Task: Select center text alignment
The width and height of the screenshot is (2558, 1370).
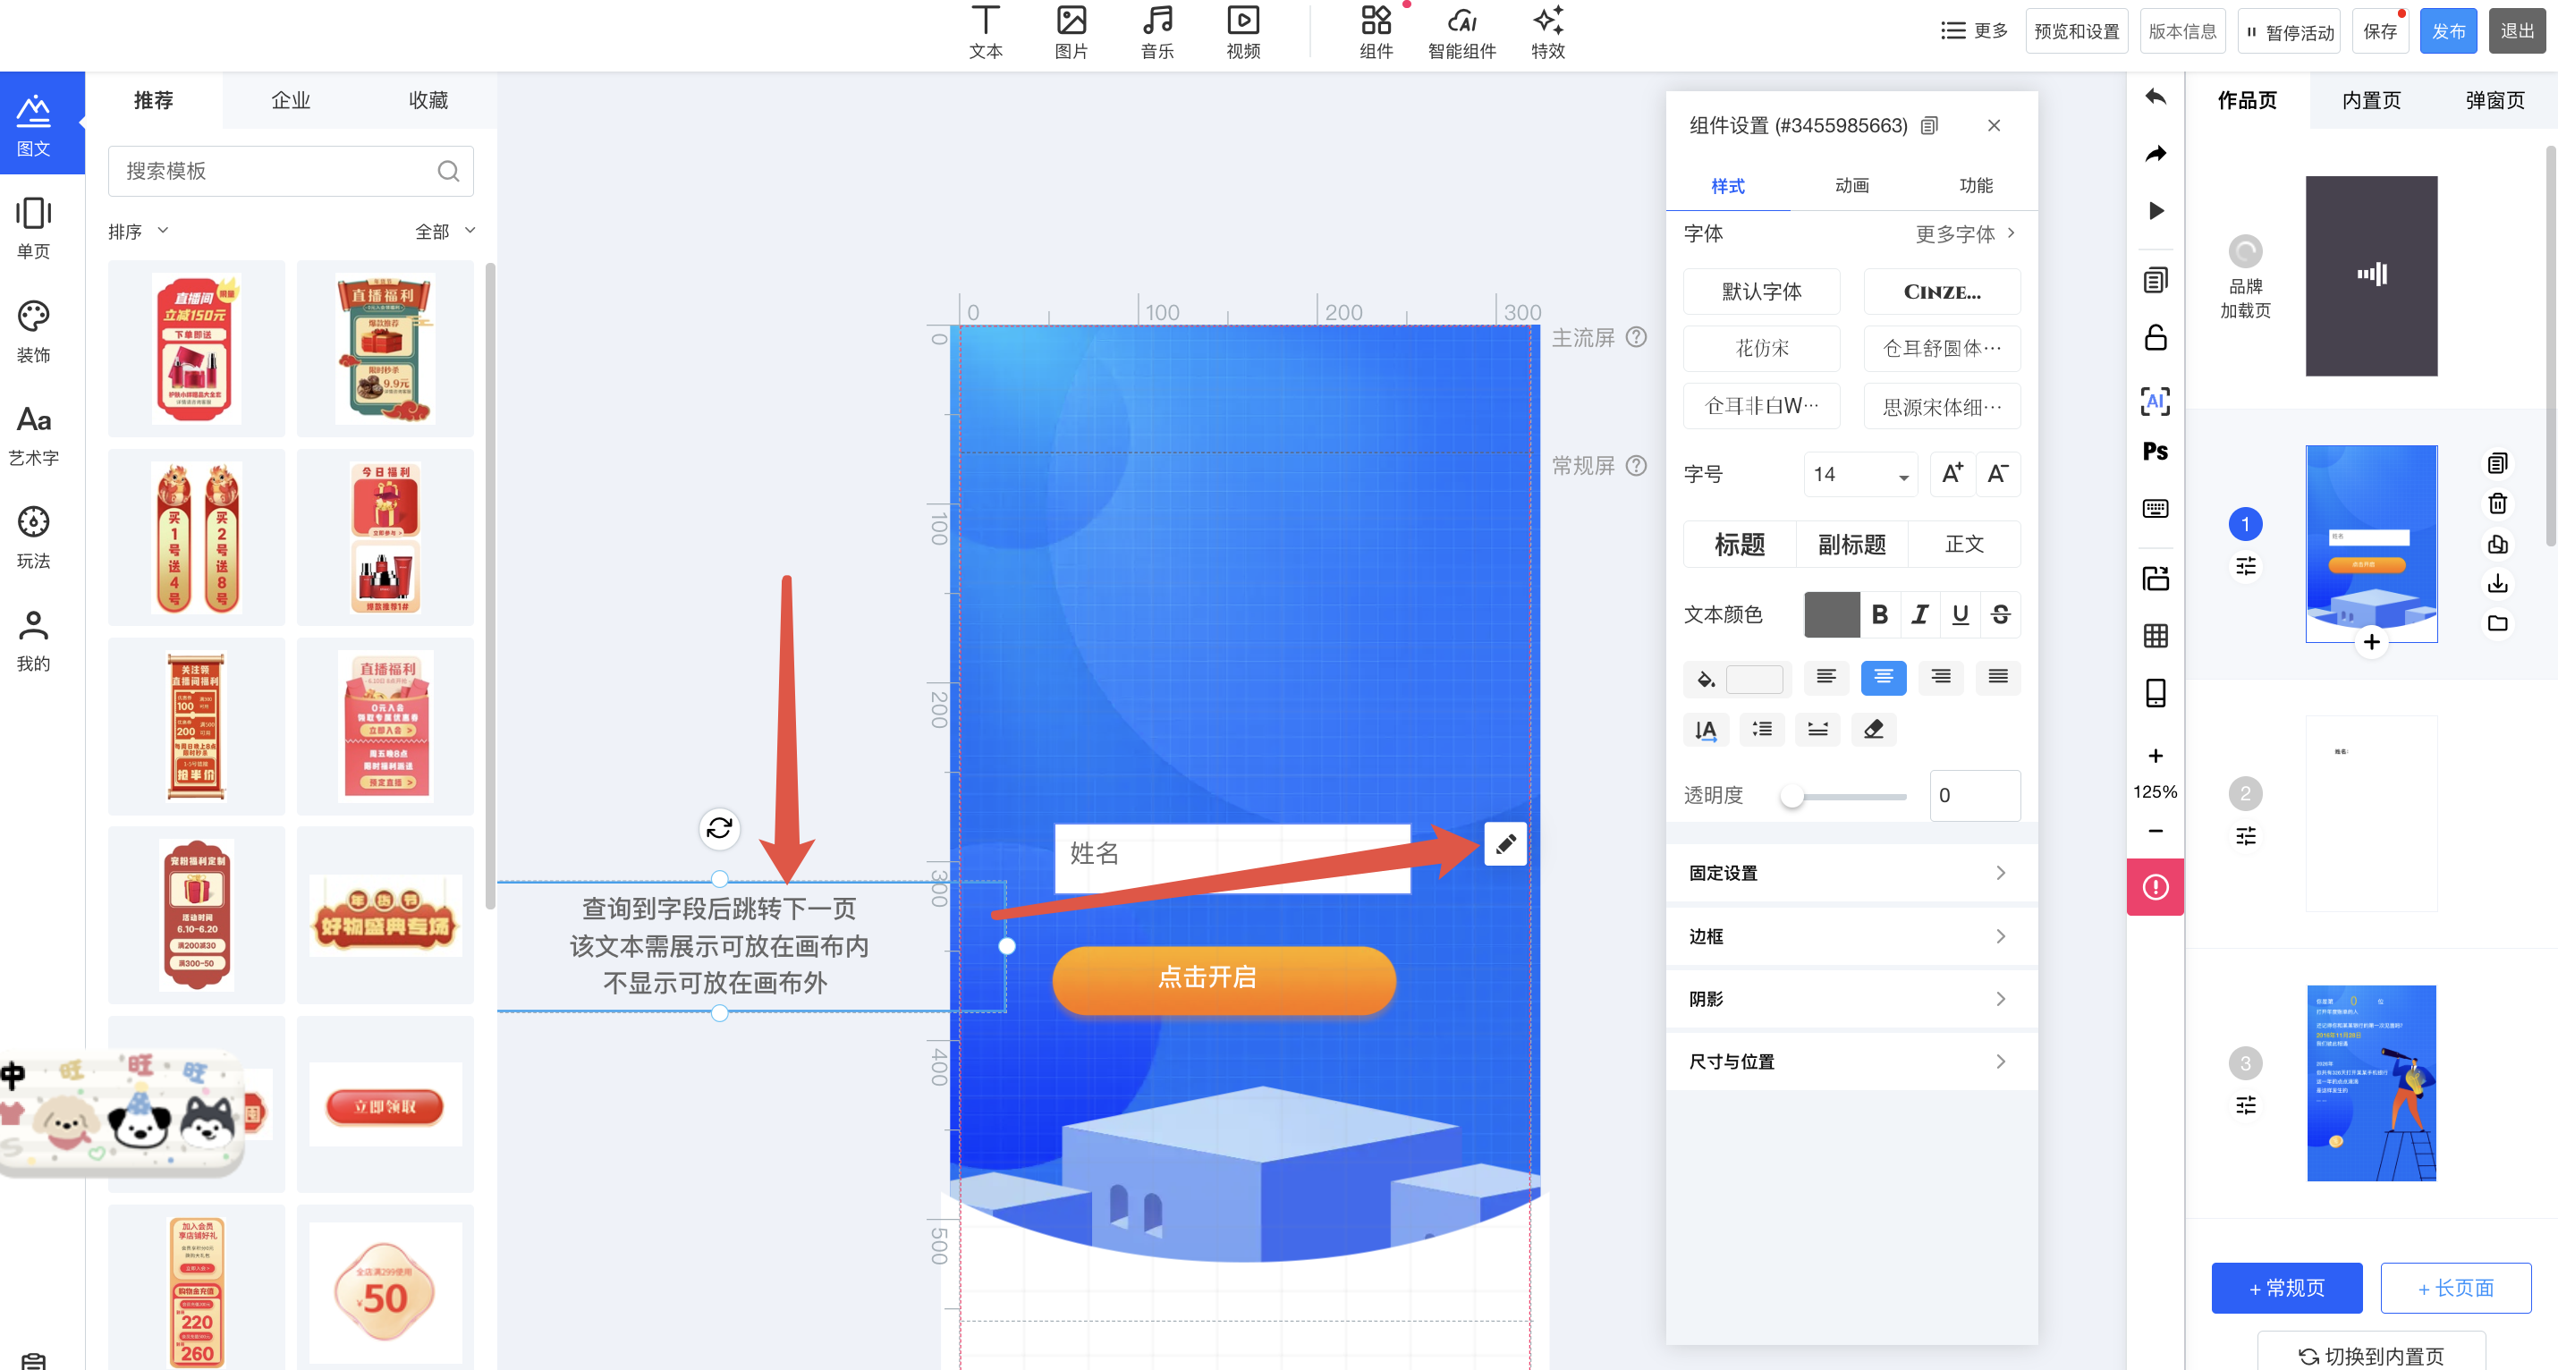Action: (x=1883, y=677)
